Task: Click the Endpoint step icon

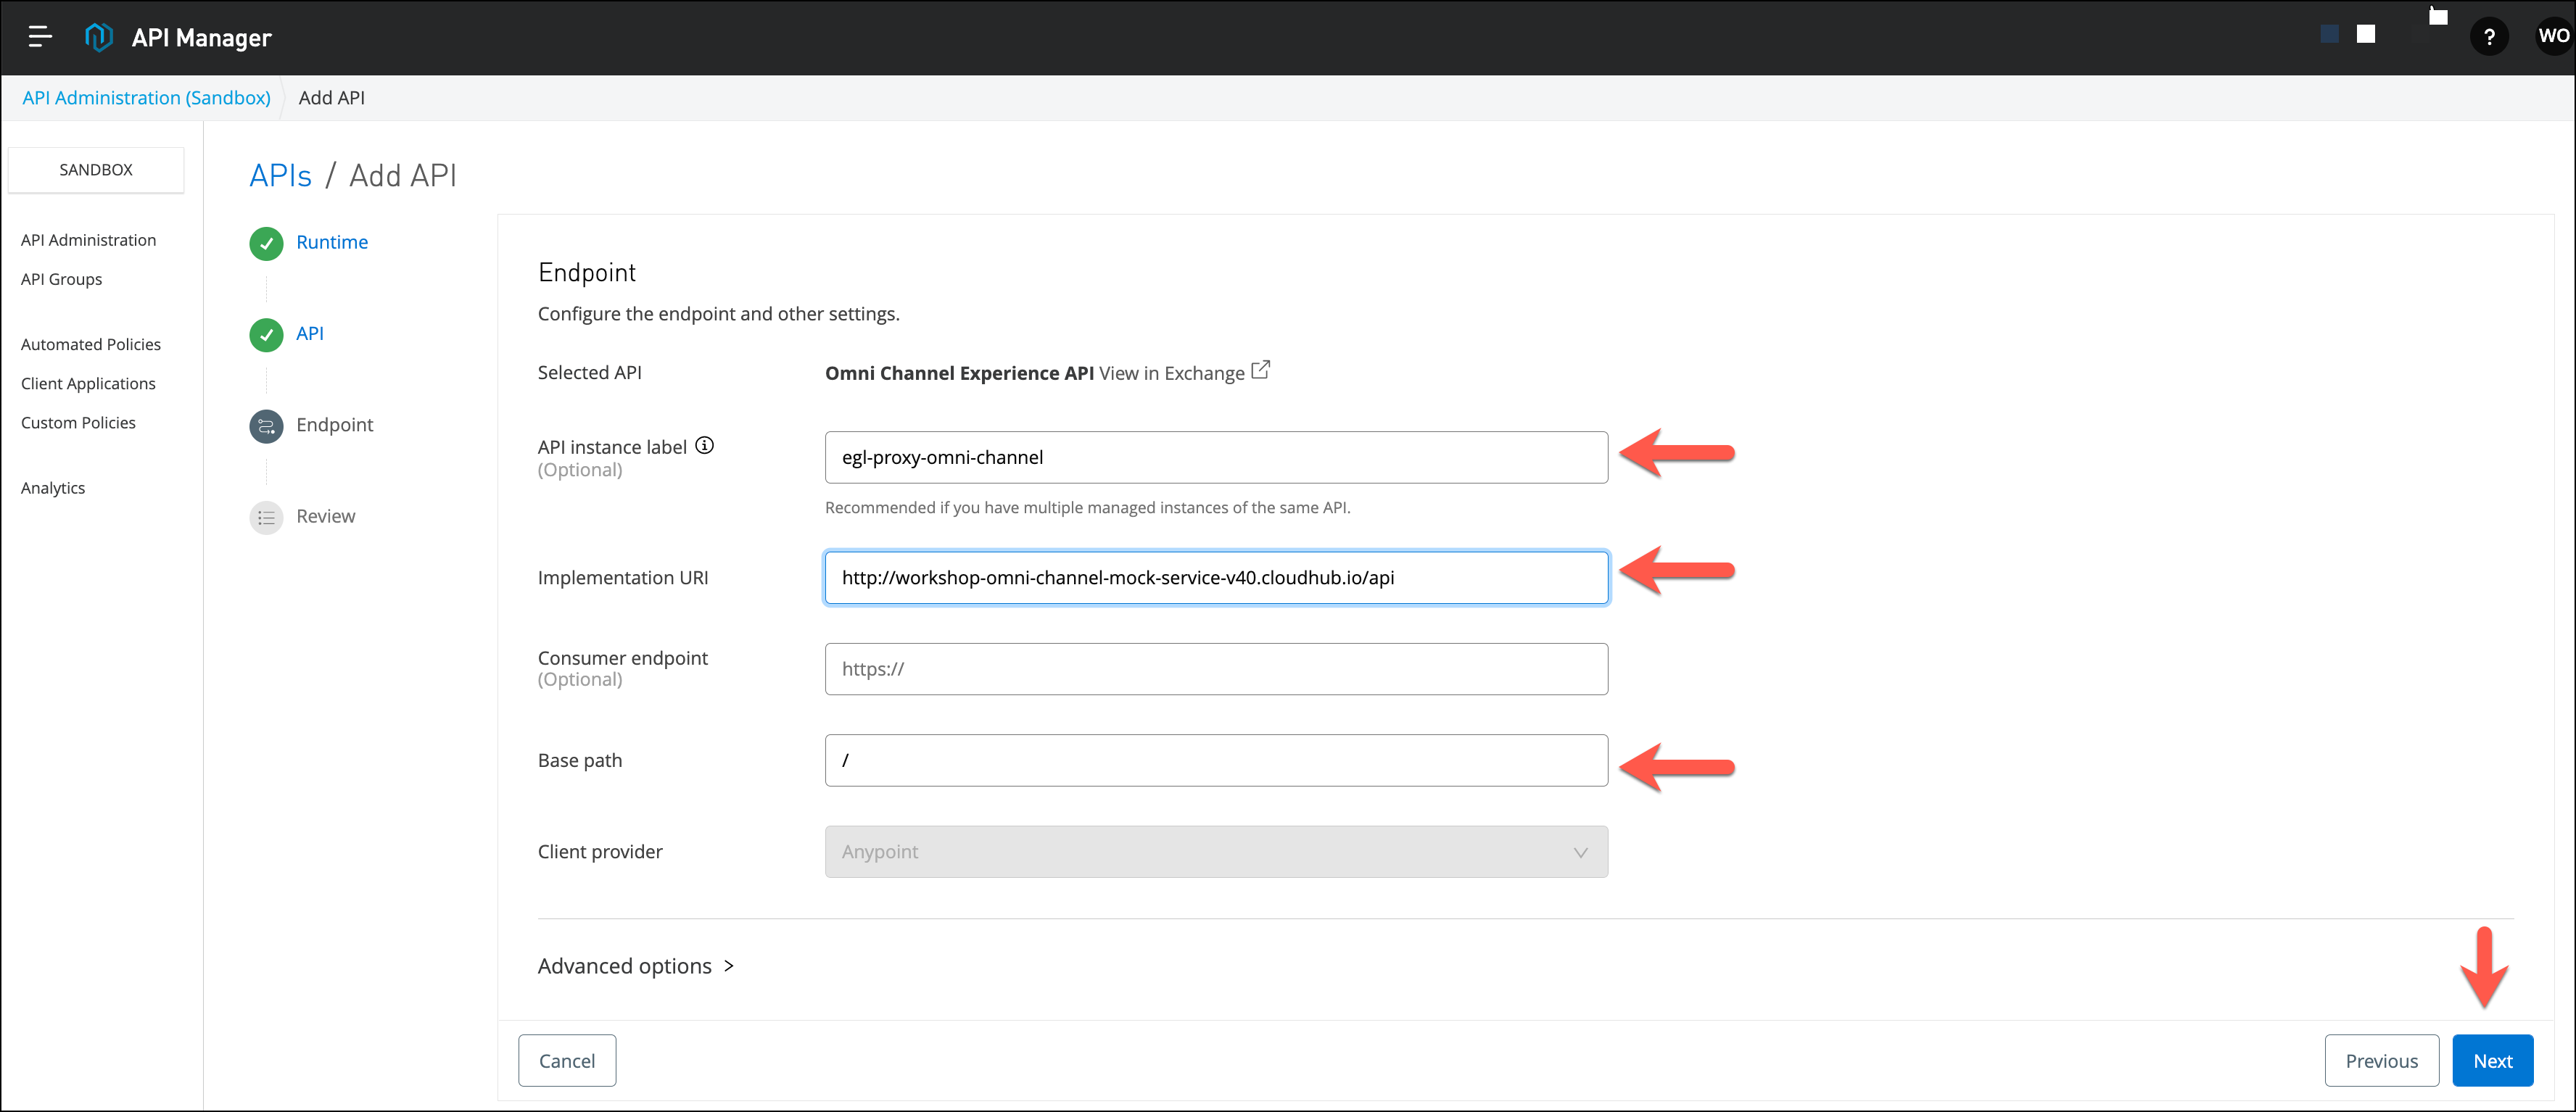Action: pyautogui.click(x=266, y=426)
